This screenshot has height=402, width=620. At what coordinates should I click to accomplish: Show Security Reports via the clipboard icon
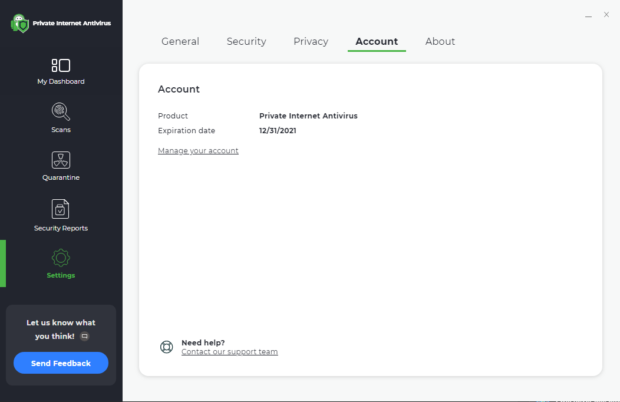(x=61, y=209)
